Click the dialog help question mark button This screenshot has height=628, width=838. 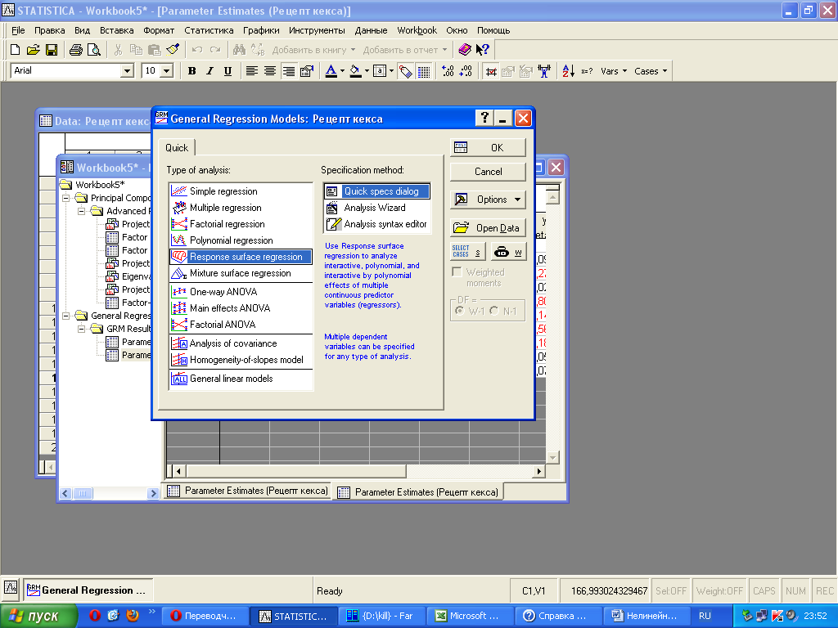pyautogui.click(x=484, y=118)
